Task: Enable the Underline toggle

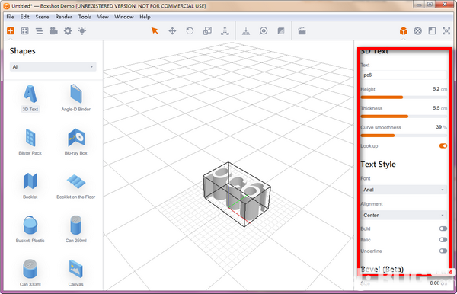Action: 443,251
